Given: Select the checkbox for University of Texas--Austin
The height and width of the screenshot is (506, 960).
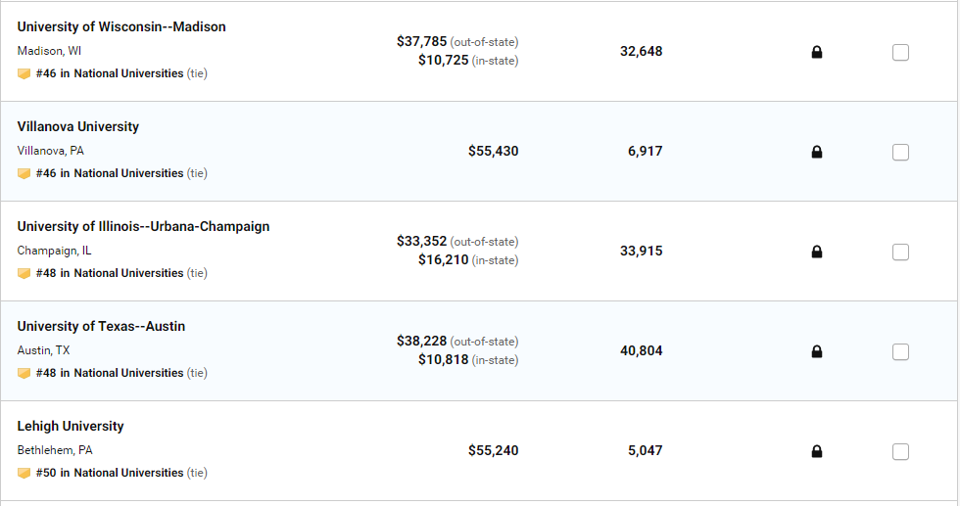Looking at the screenshot, I should [x=900, y=351].
